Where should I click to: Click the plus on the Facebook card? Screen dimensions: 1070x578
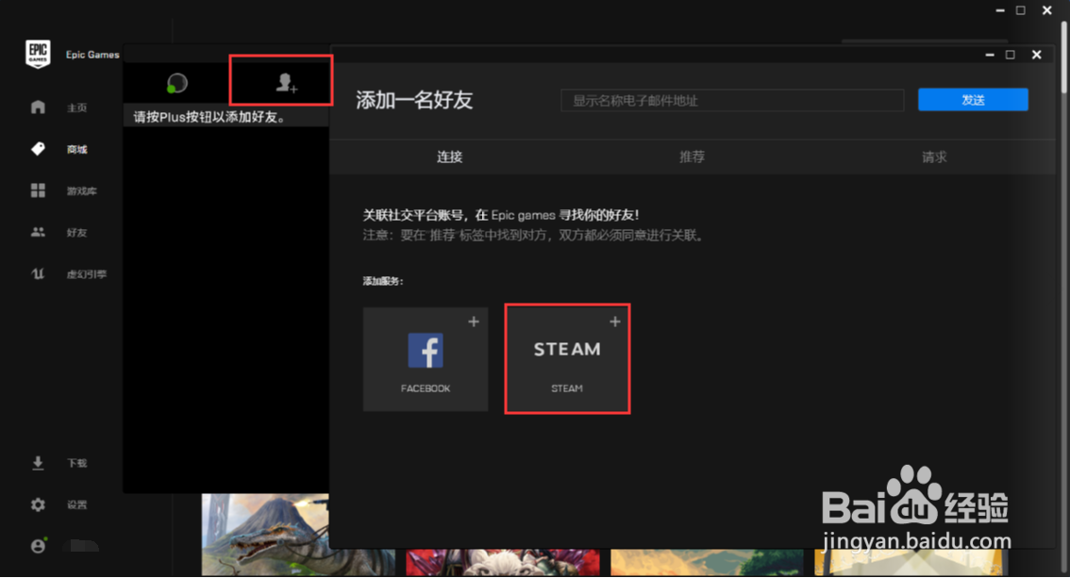(474, 321)
